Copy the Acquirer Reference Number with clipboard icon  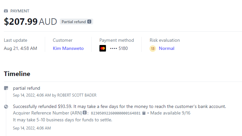[x=144, y=113]
